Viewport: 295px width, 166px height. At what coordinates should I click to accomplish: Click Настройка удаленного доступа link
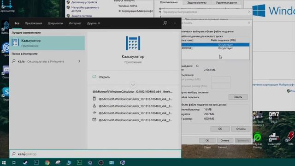tap(85, 9)
